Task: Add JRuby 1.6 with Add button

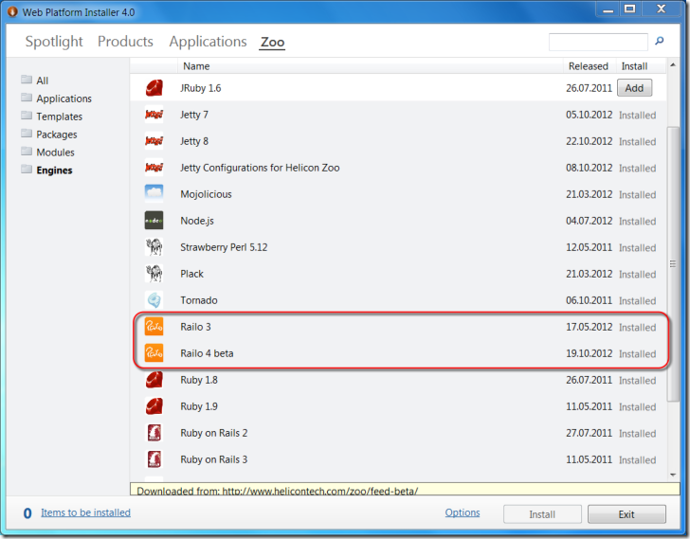Action: pyautogui.click(x=634, y=88)
